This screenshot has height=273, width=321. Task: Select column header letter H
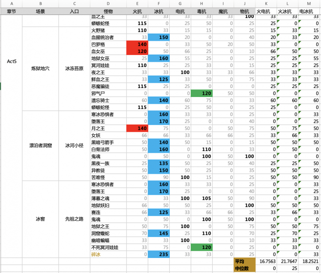click(201, 3)
